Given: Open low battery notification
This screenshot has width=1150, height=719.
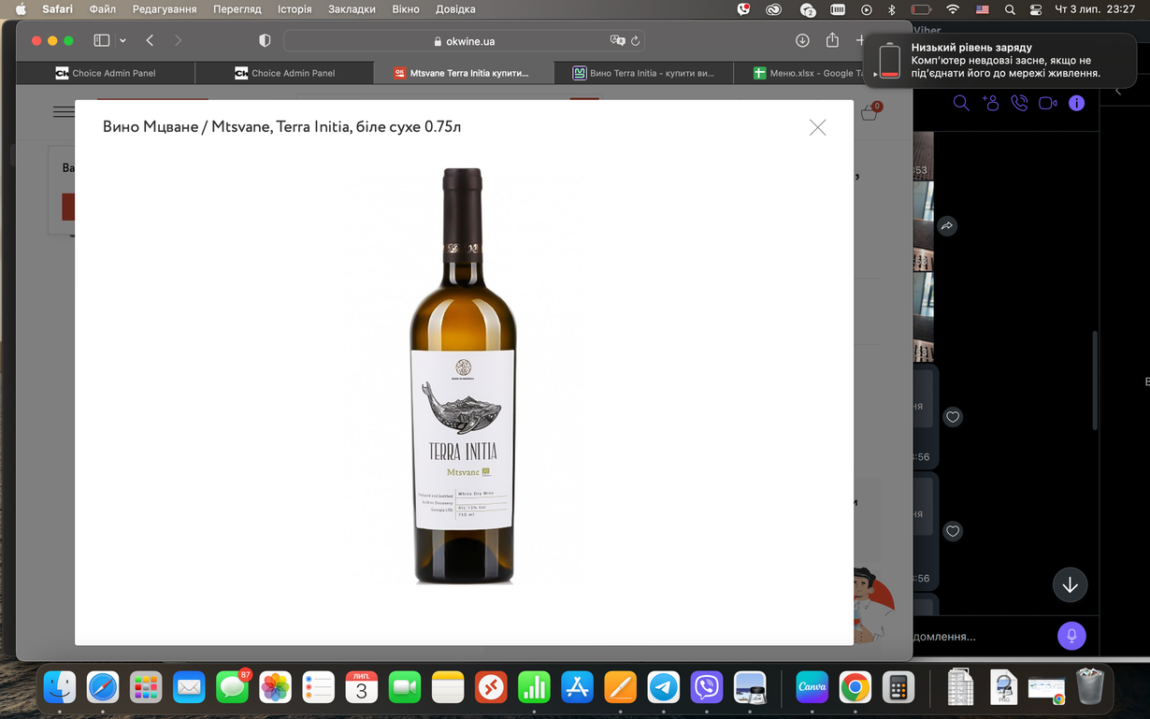Looking at the screenshot, I should [999, 61].
